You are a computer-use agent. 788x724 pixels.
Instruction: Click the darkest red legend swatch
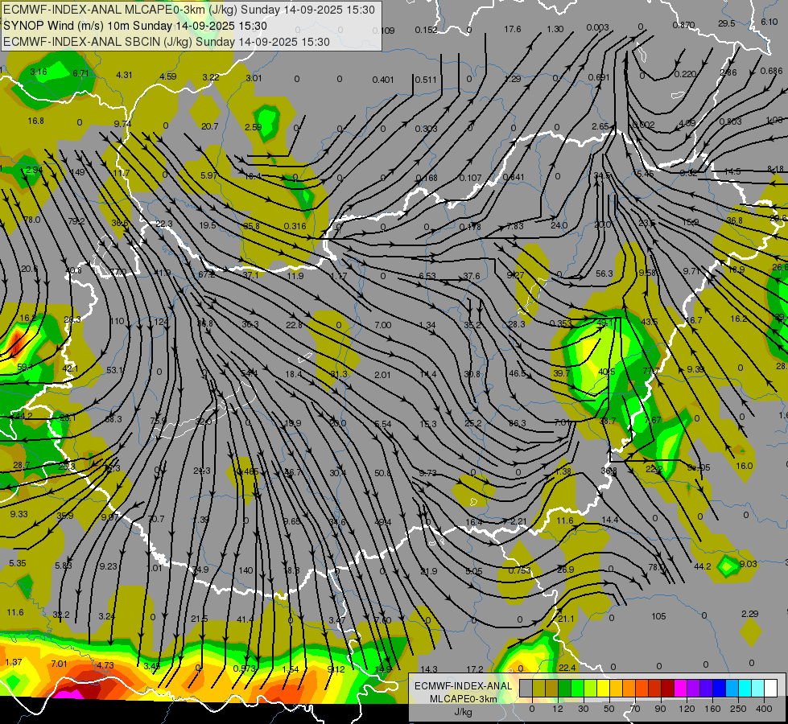coord(667,688)
